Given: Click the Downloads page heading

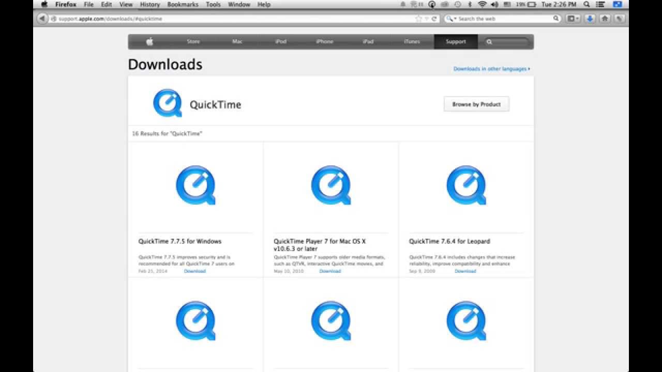Looking at the screenshot, I should tap(165, 65).
